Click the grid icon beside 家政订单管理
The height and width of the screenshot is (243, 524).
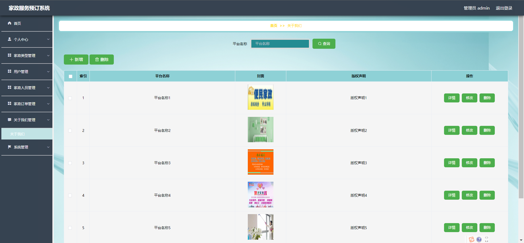[x=10, y=104]
